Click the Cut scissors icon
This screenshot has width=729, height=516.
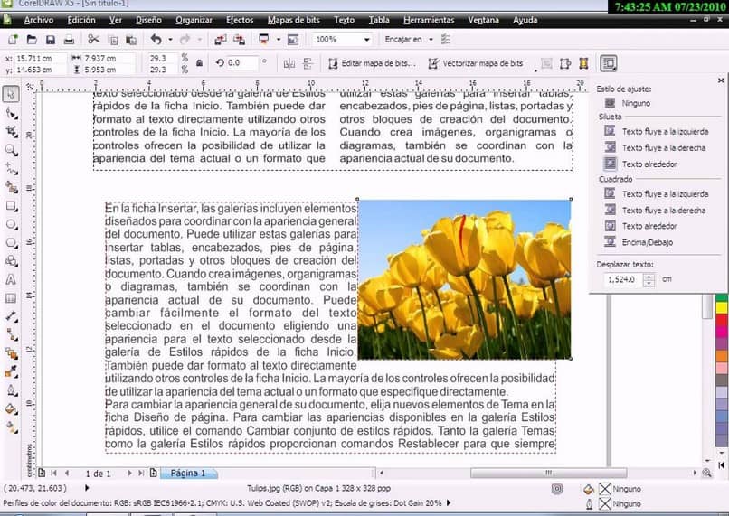[93, 40]
